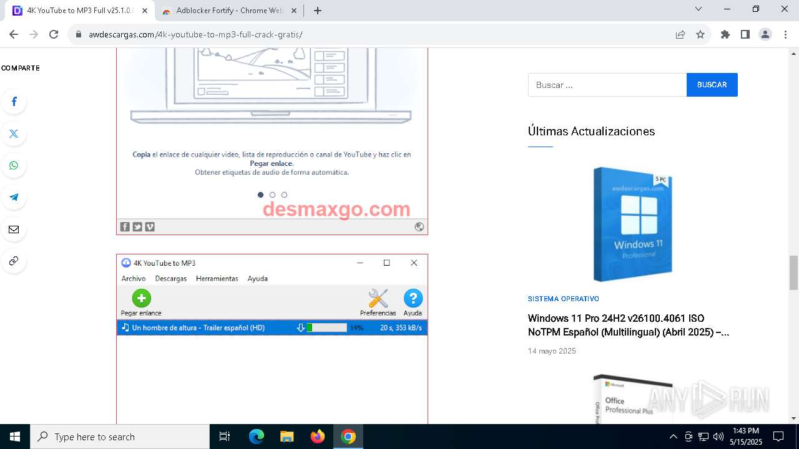The width and height of the screenshot is (799, 449).
Task: Go back in Chrome
Action: [14, 34]
